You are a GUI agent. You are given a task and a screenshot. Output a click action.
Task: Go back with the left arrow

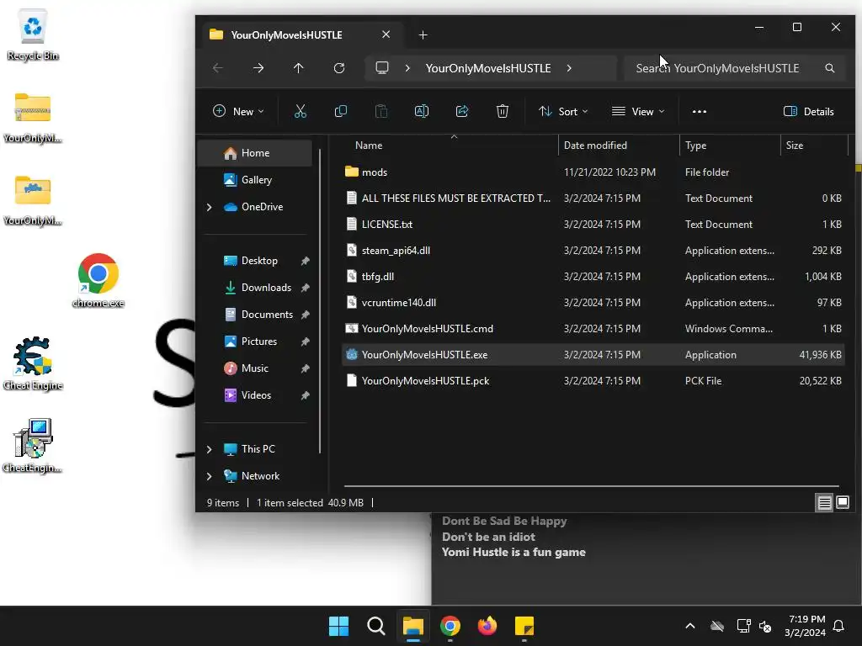click(218, 68)
